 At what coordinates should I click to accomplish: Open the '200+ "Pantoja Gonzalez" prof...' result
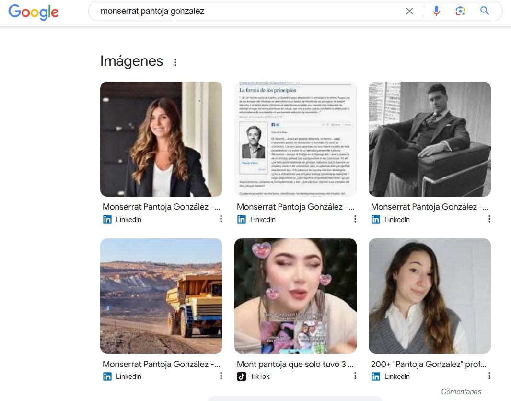[429, 364]
